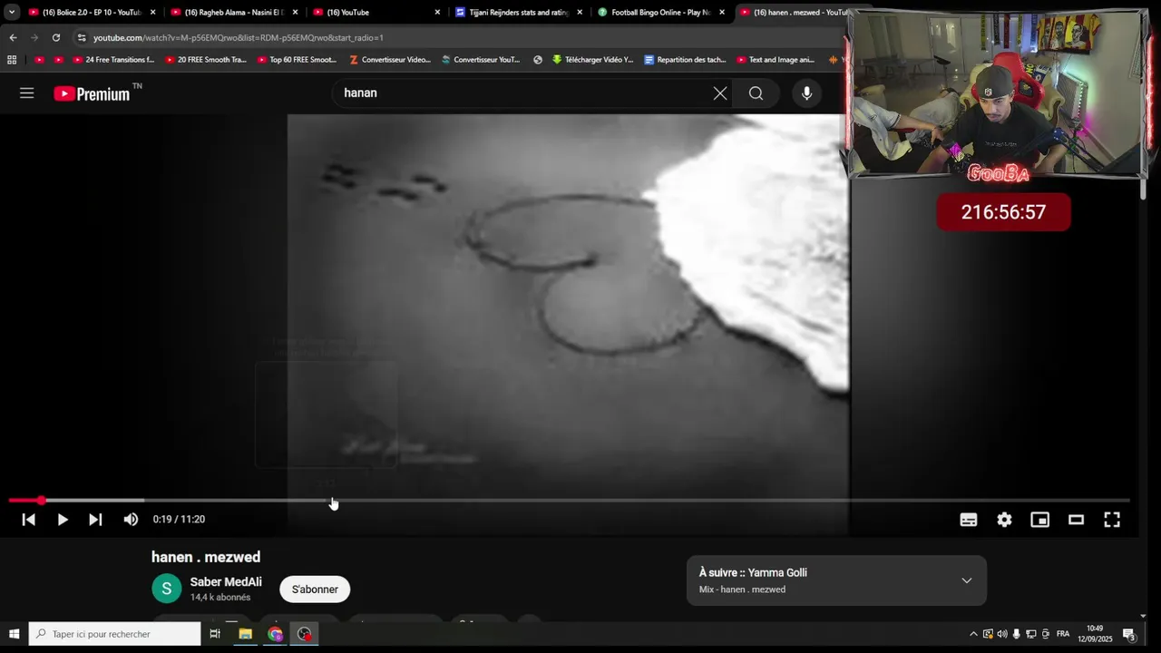The width and height of the screenshot is (1161, 653).
Task: Click the 216:56:57 stream timer
Action: pos(1003,212)
